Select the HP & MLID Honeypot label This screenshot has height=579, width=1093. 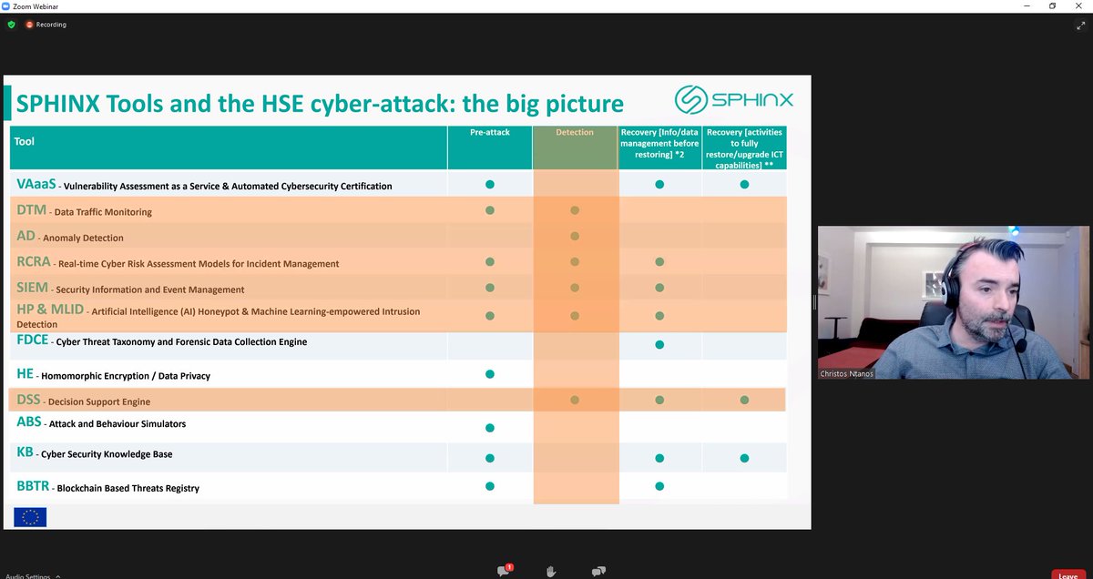point(219,317)
